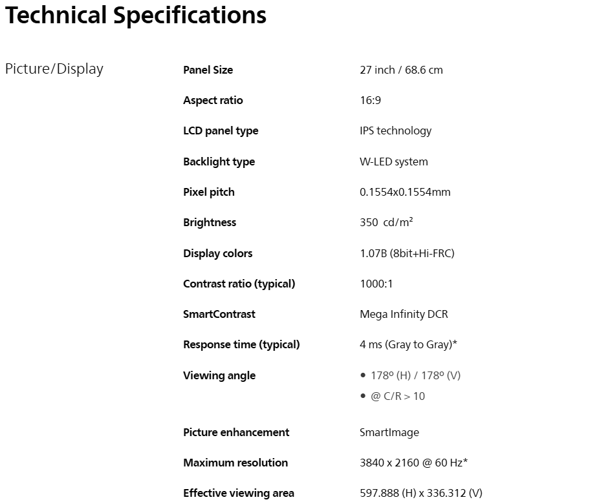Select the Picture/Display section label
The height and width of the screenshot is (502, 599).
[x=54, y=69]
